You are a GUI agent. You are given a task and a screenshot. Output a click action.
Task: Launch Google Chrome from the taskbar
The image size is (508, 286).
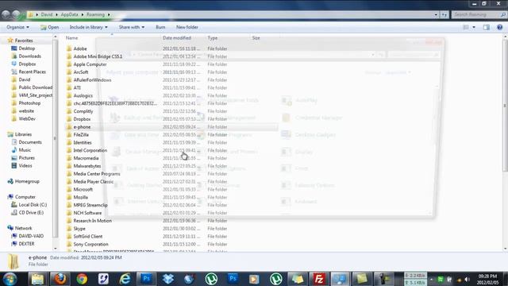[82, 279]
